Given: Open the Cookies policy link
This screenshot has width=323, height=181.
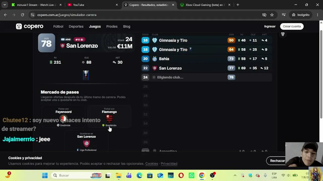Looking at the screenshot, I should (152, 163).
